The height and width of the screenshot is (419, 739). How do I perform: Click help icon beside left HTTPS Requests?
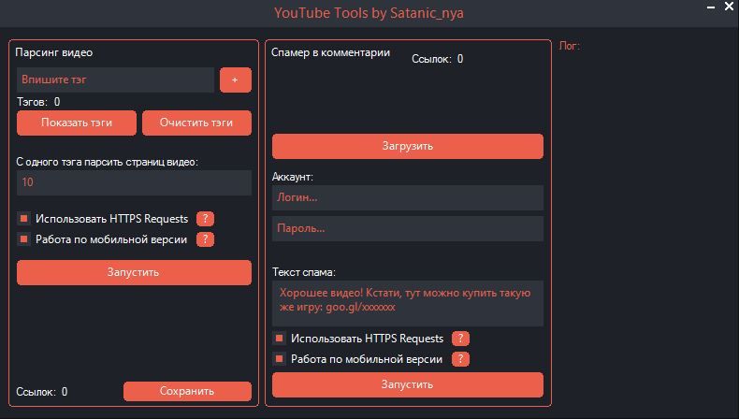(206, 219)
